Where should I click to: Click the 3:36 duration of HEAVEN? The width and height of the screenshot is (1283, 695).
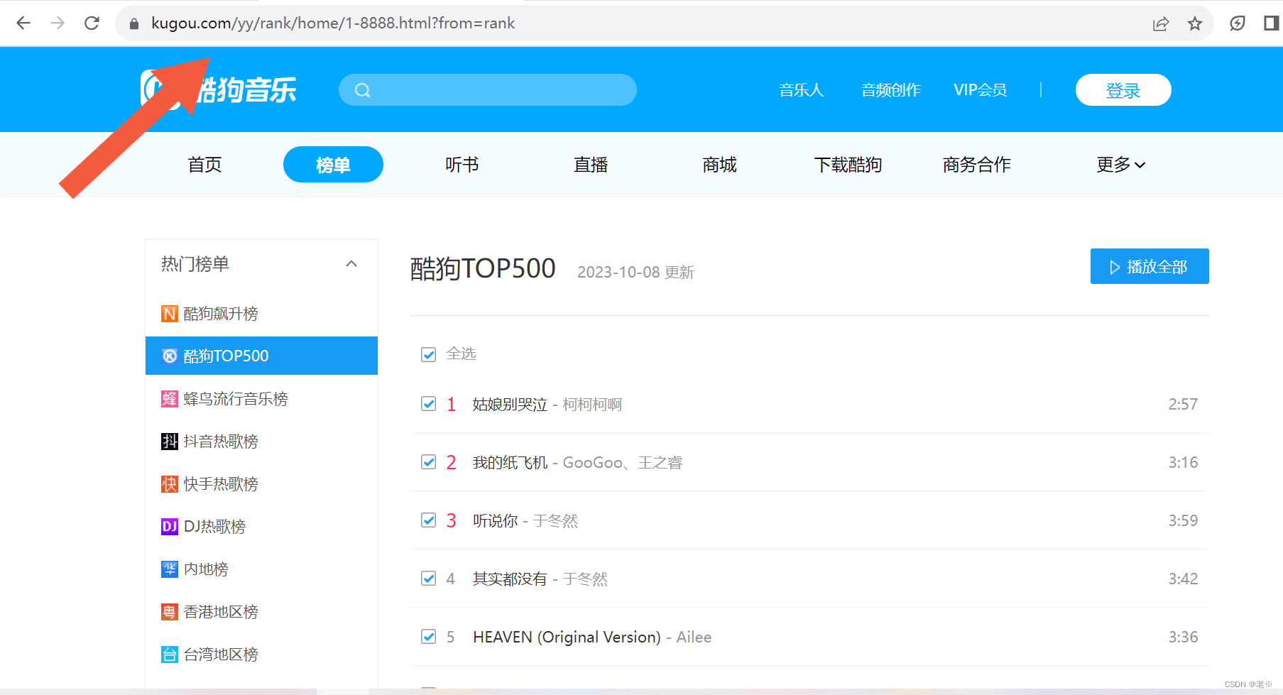1183,637
